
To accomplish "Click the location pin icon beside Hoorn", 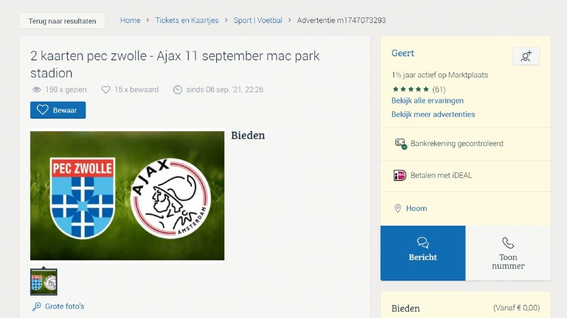I will pyautogui.click(x=398, y=209).
